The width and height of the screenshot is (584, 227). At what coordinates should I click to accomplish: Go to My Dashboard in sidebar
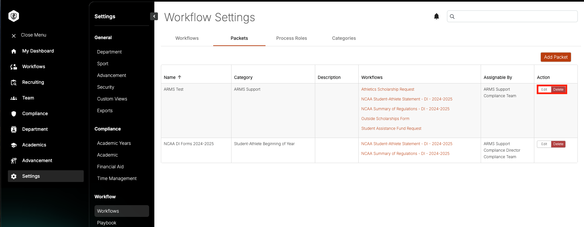pos(38,51)
